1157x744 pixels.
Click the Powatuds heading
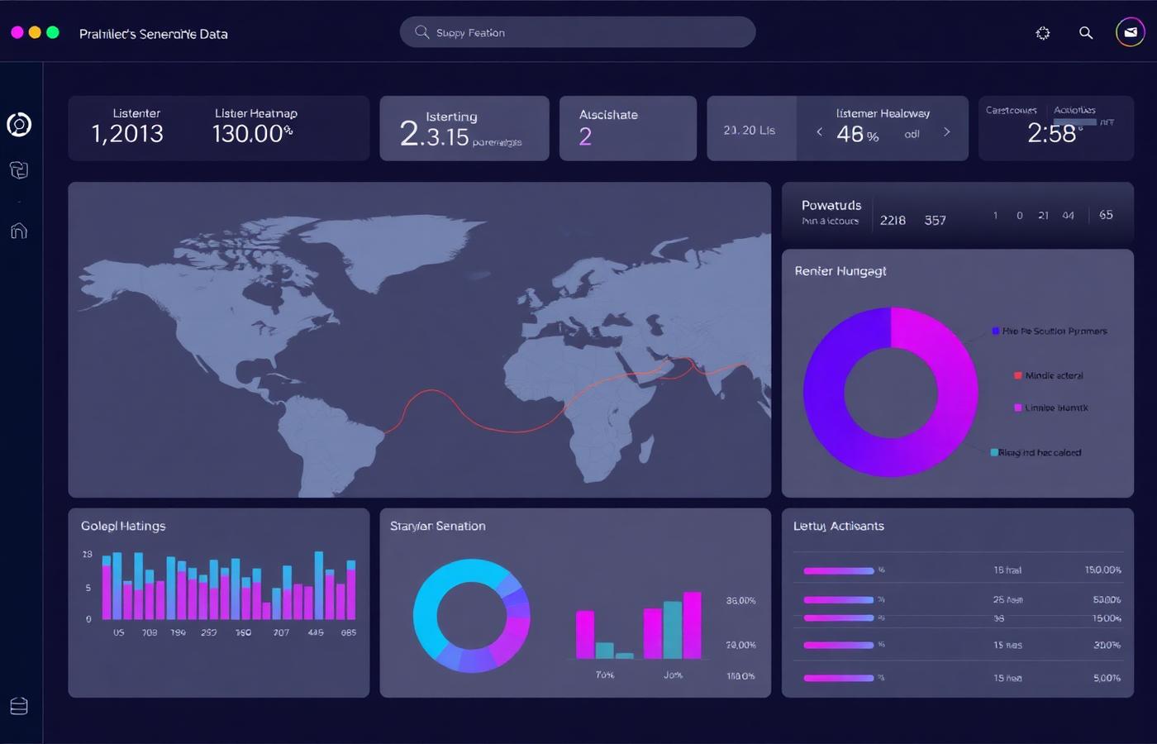pyautogui.click(x=831, y=205)
